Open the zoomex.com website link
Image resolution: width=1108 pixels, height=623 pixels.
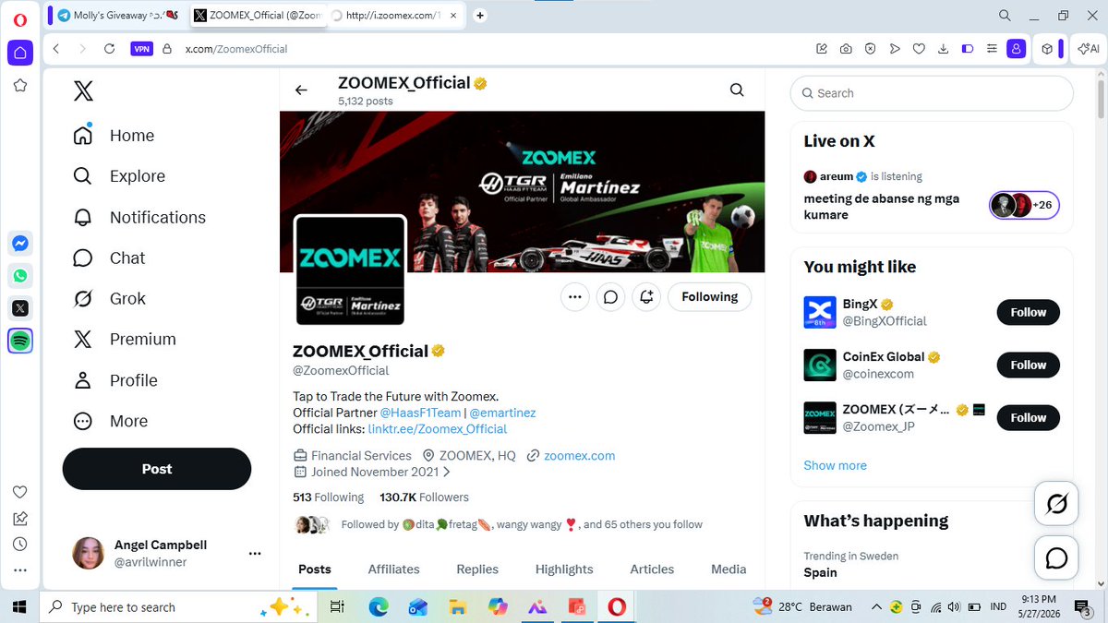579,455
